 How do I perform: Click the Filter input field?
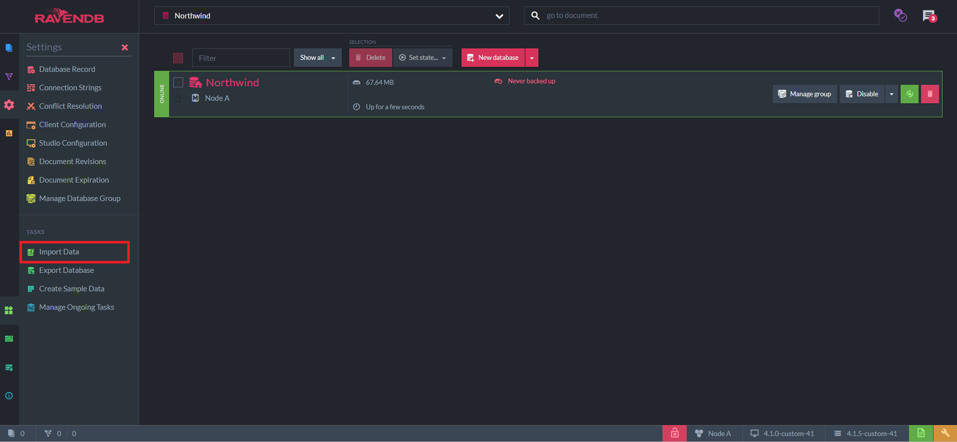pos(241,58)
